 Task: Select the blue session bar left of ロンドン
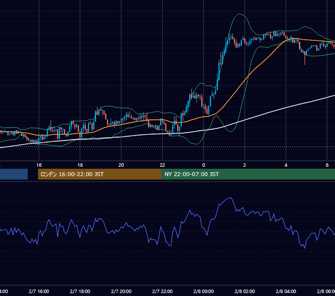click(14, 174)
